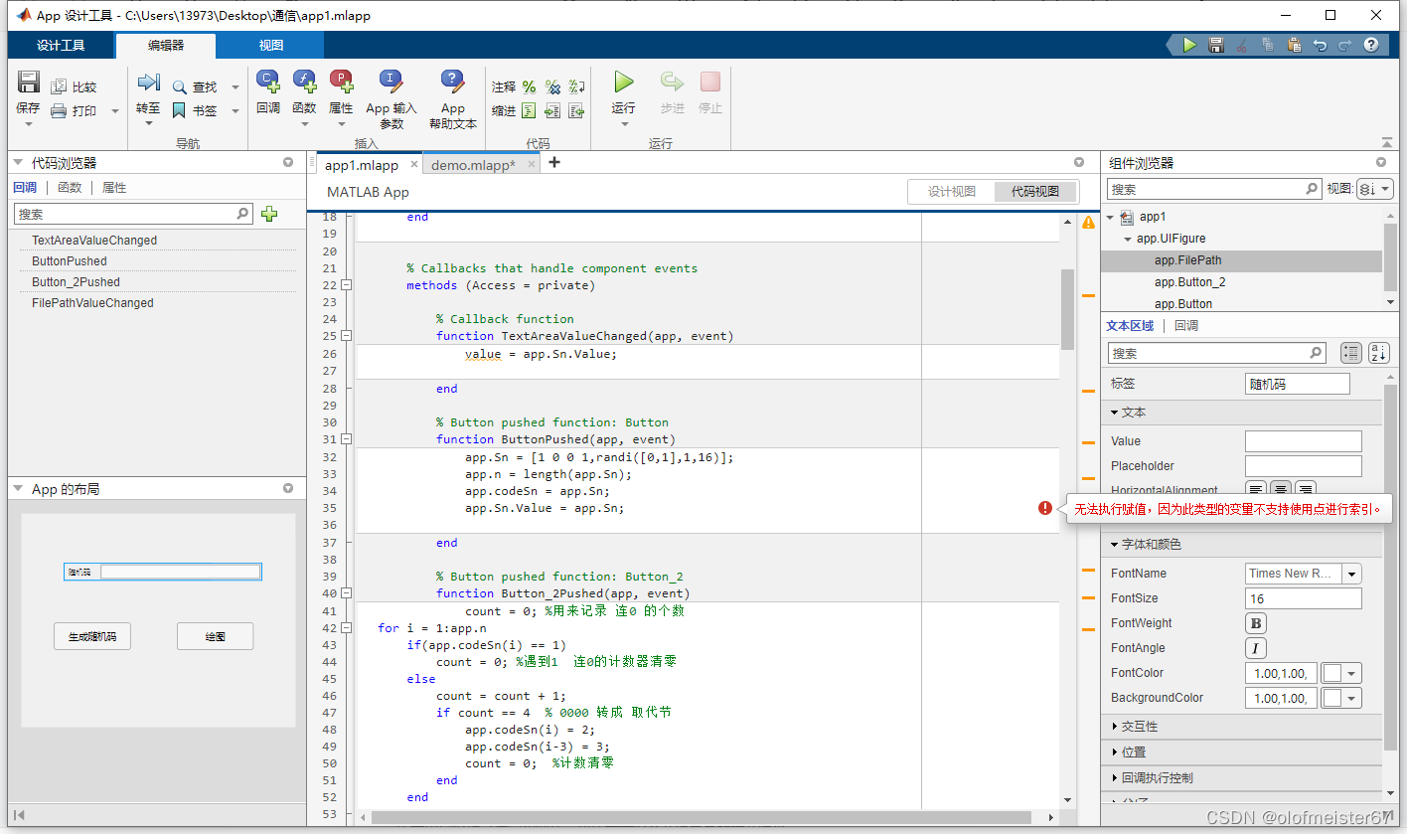Image resolution: width=1407 pixels, height=834 pixels.
Task: Click the Save (保存) disk icon
Action: [x=28, y=83]
